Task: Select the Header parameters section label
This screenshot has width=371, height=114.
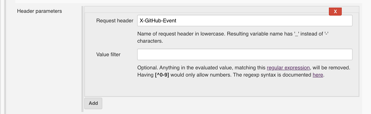Action: click(39, 11)
